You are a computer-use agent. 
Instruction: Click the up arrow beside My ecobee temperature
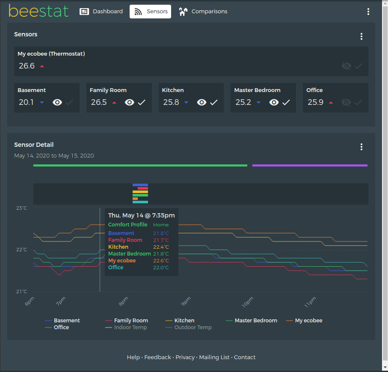pos(41,66)
